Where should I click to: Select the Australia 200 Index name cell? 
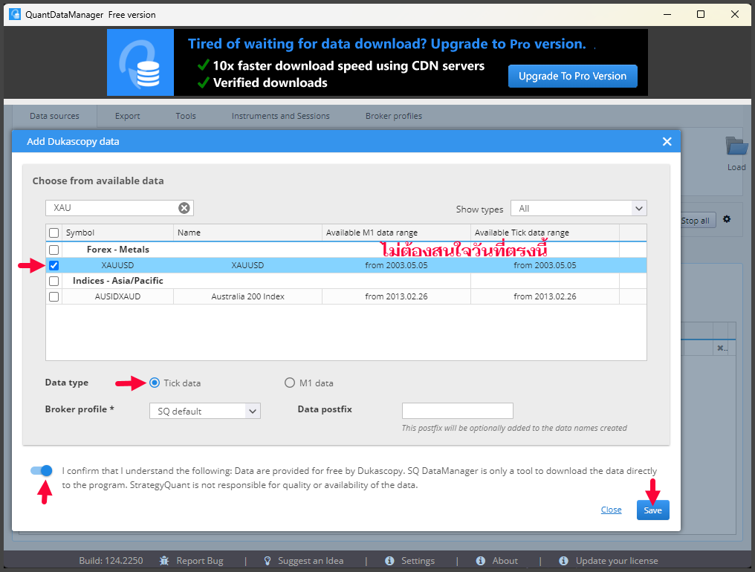point(247,296)
